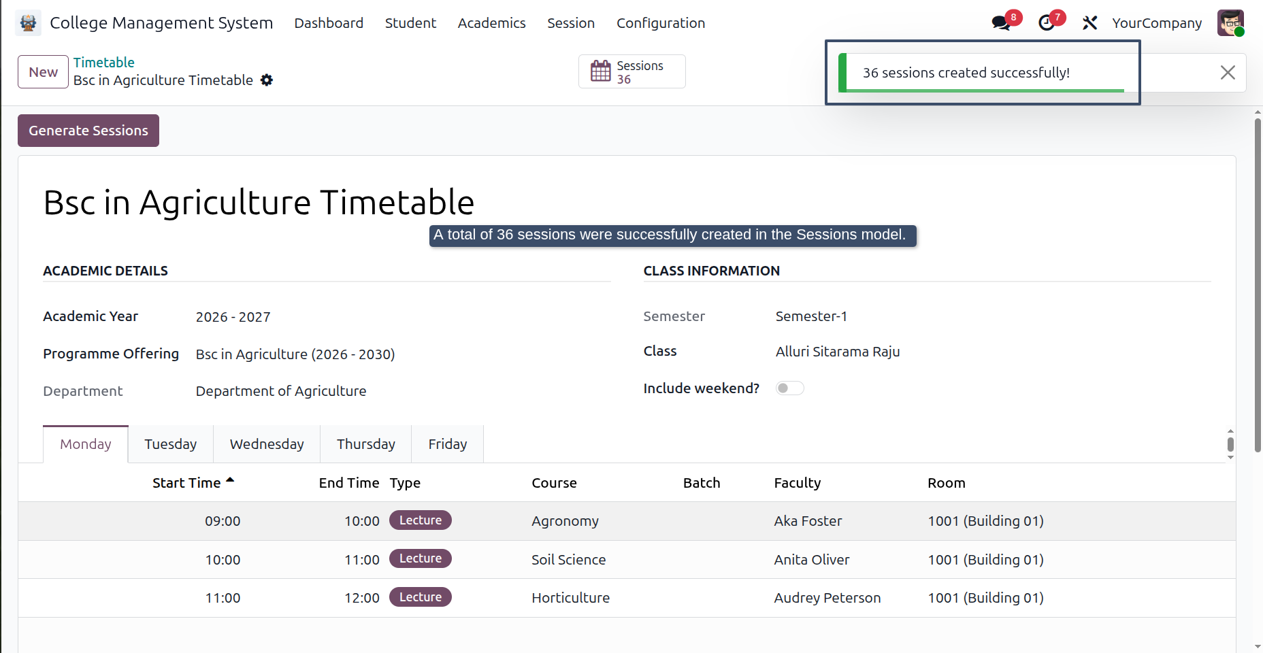The width and height of the screenshot is (1263, 653).
Task: Sort by the Start Time column header
Action: tap(193, 483)
